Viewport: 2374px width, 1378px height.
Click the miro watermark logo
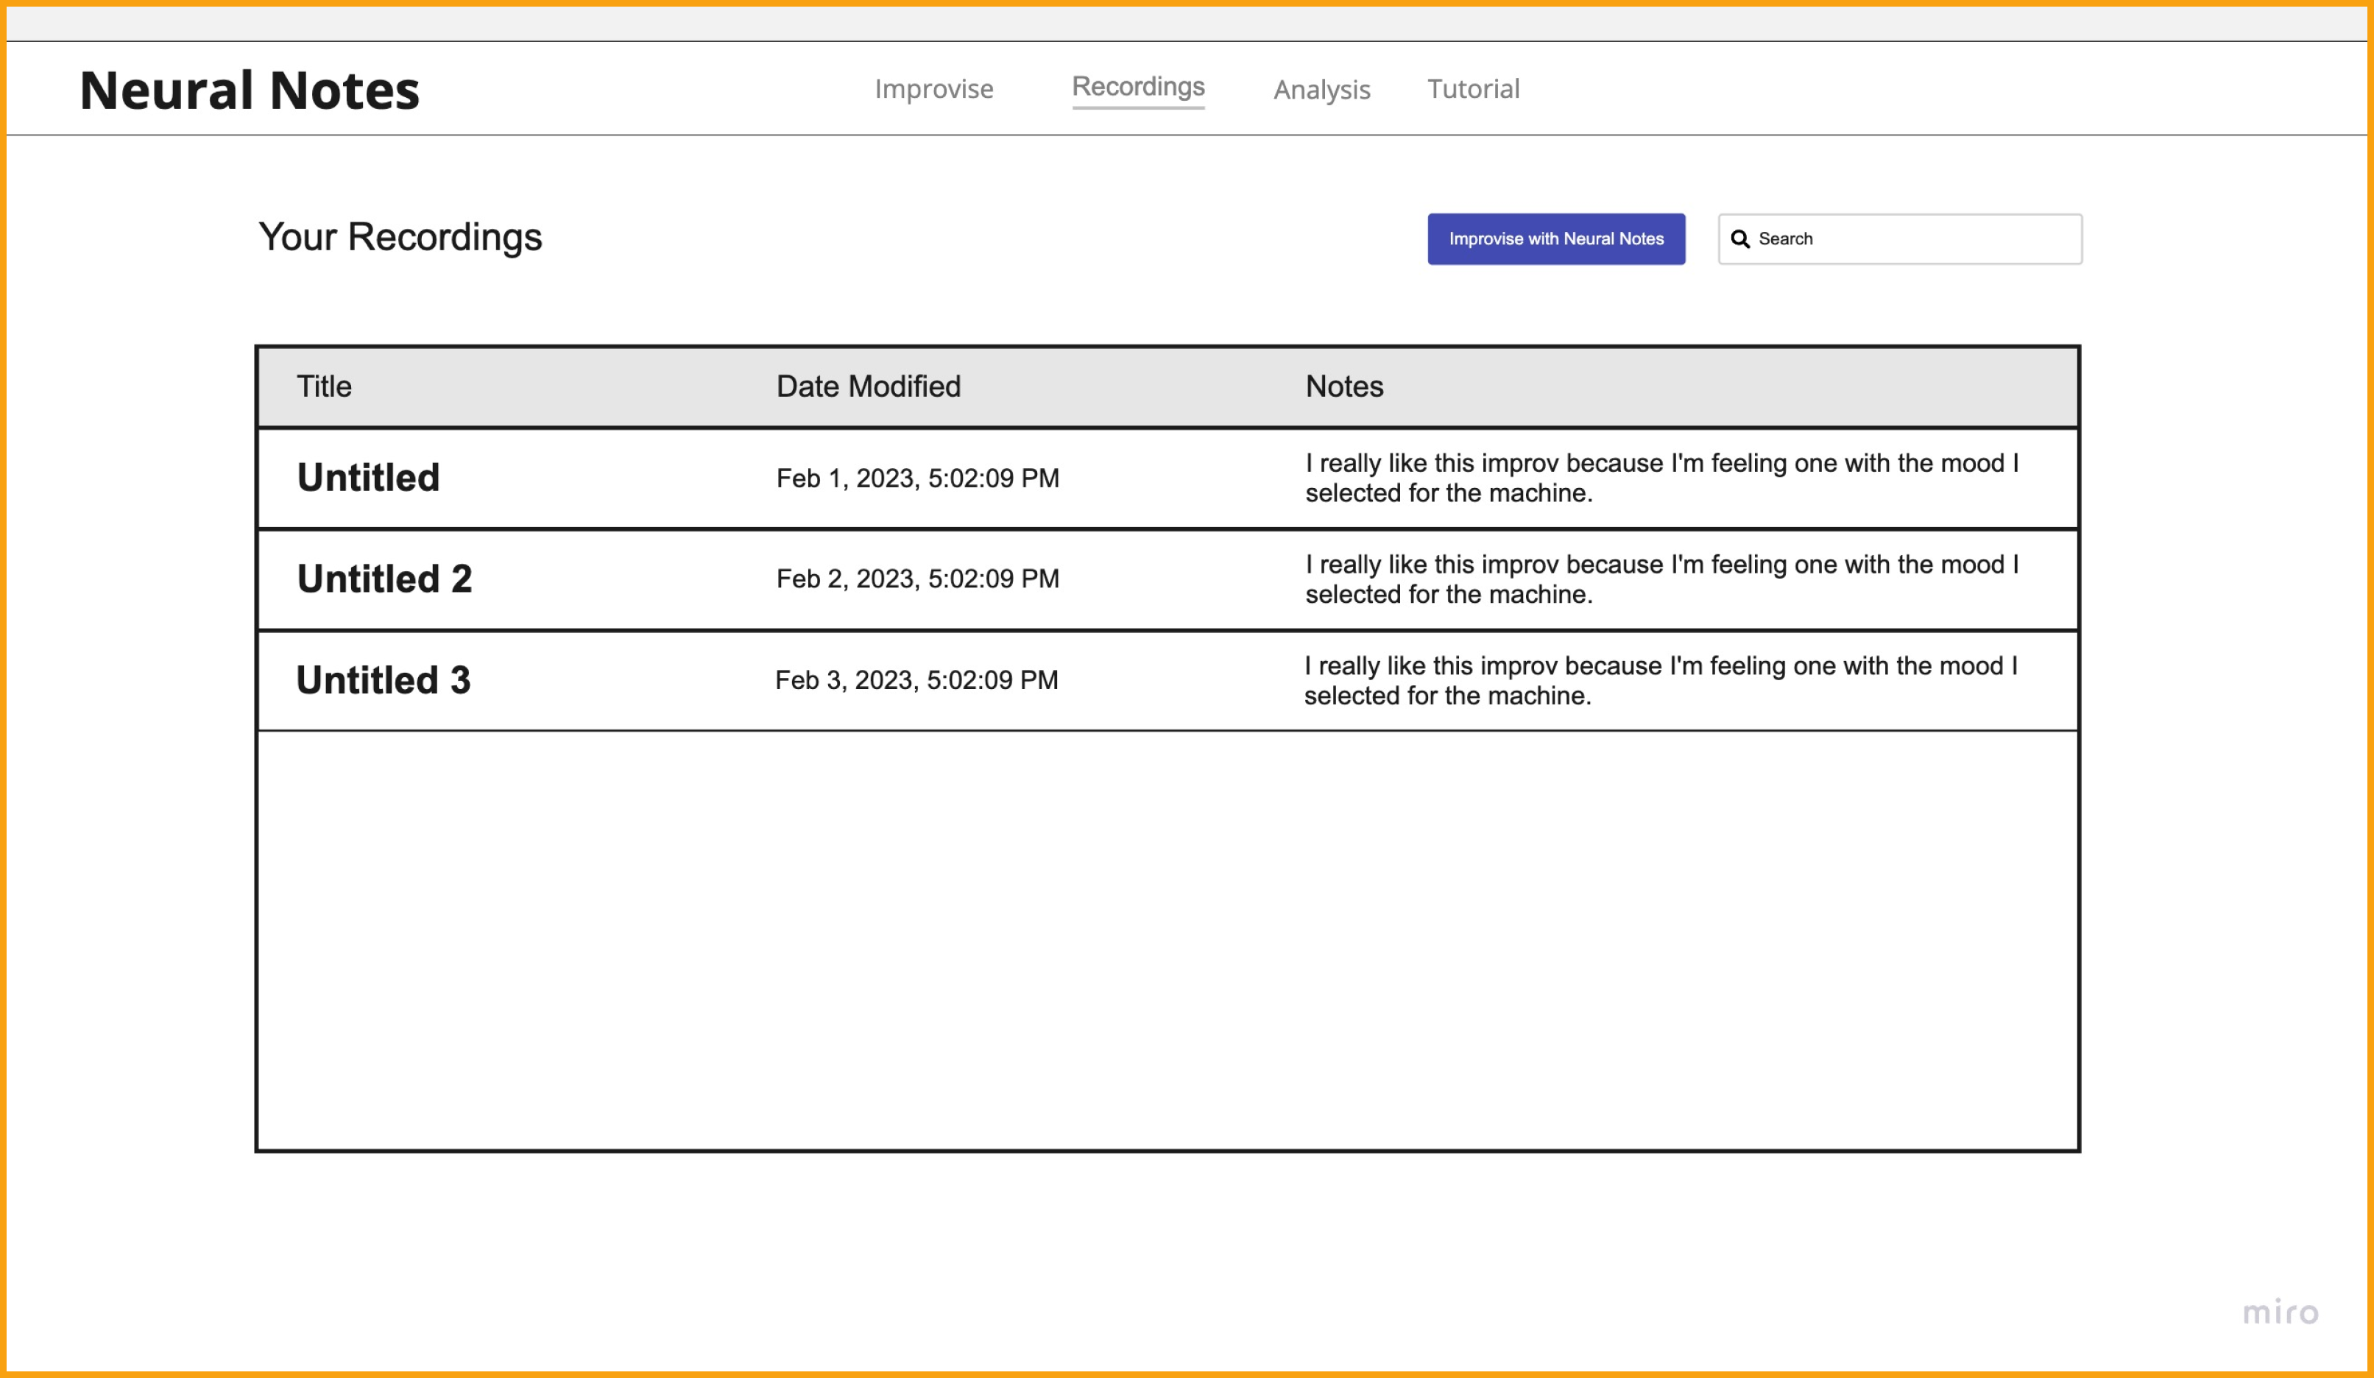click(2279, 1312)
